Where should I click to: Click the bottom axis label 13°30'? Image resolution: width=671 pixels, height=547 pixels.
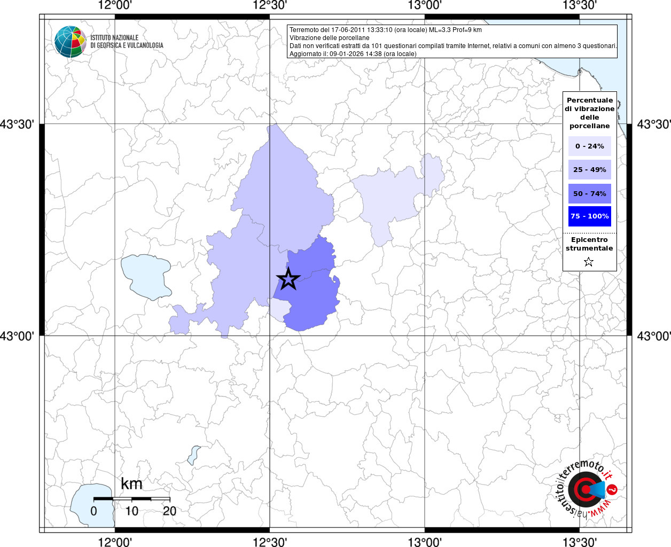point(580,542)
